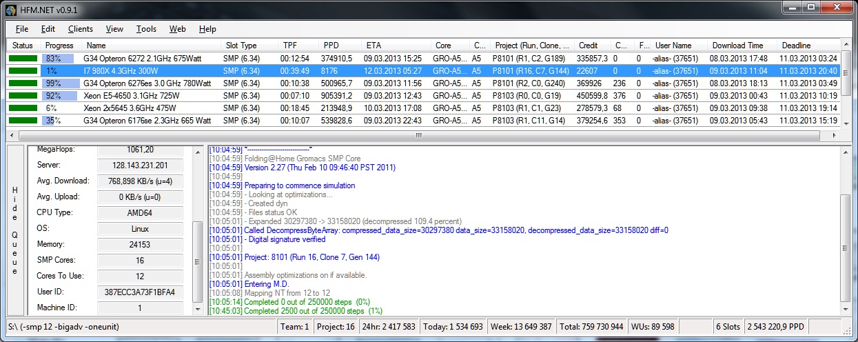Click the Machine ID field

click(139, 308)
